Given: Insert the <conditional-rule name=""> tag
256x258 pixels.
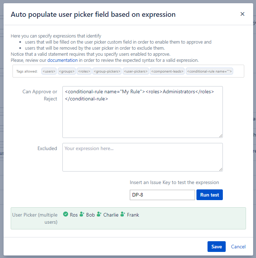Looking at the screenshot, I should 209,71.
